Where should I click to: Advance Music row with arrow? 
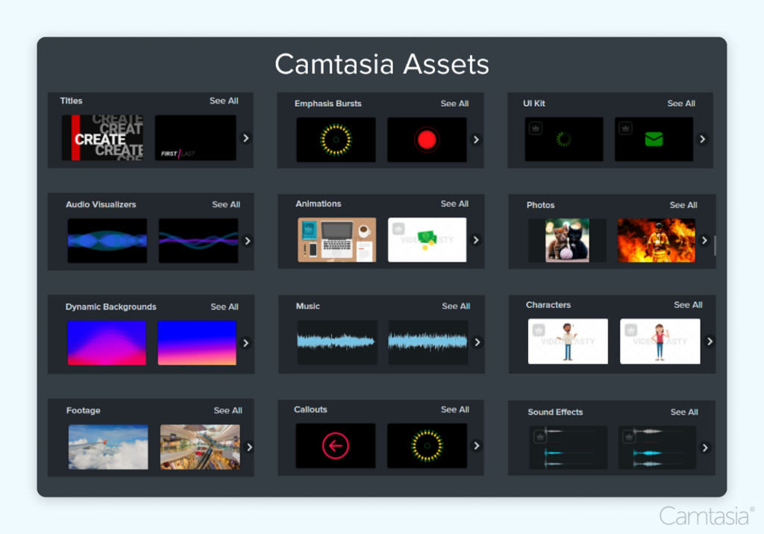[477, 342]
